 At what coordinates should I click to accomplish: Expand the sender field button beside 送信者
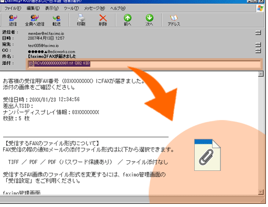point(258,32)
